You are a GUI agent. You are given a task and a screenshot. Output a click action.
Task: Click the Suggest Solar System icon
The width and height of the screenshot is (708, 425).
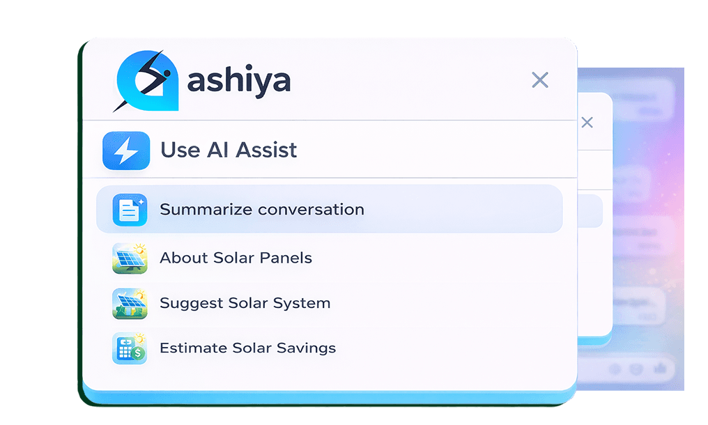(130, 303)
